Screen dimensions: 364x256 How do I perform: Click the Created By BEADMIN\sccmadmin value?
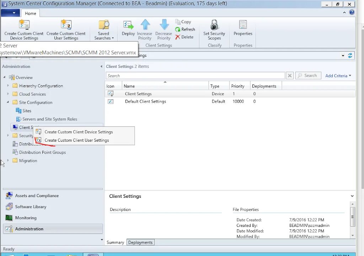point(309,225)
